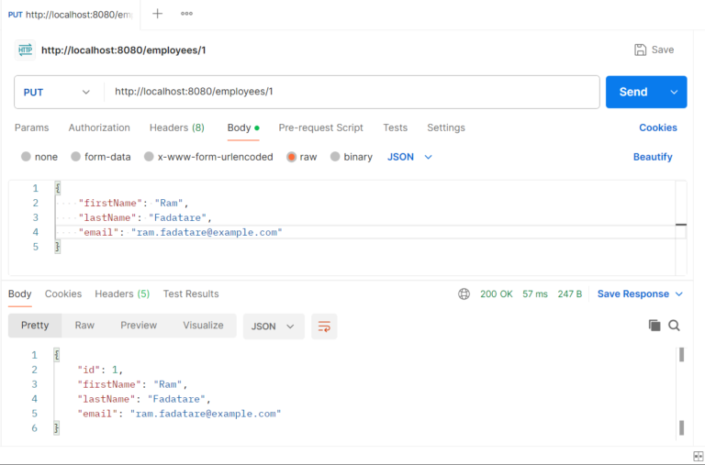Click the request body scrollbar marker
This screenshot has width=705, height=465.
tap(681, 224)
